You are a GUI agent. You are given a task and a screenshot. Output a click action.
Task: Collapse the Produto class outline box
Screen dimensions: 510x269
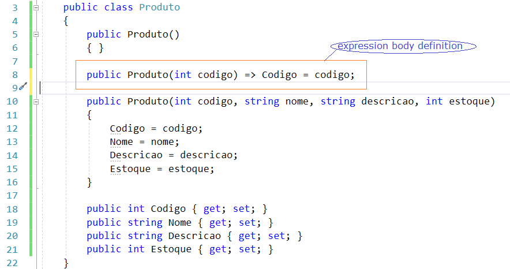[36, 8]
